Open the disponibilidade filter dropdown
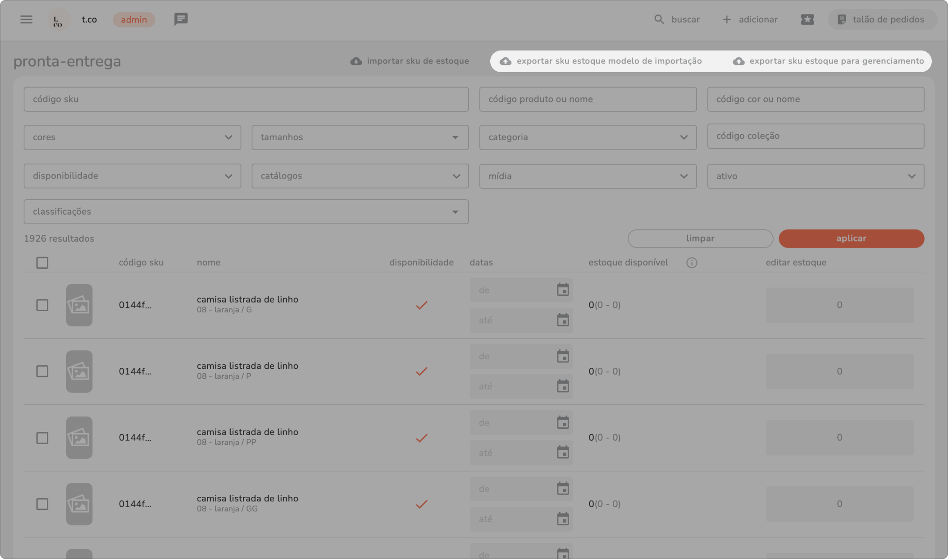948x559 pixels. pyautogui.click(x=132, y=176)
